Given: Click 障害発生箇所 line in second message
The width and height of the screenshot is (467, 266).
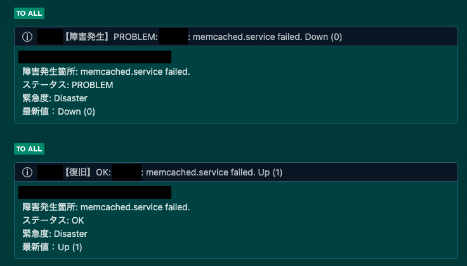Looking at the screenshot, I should [107, 207].
